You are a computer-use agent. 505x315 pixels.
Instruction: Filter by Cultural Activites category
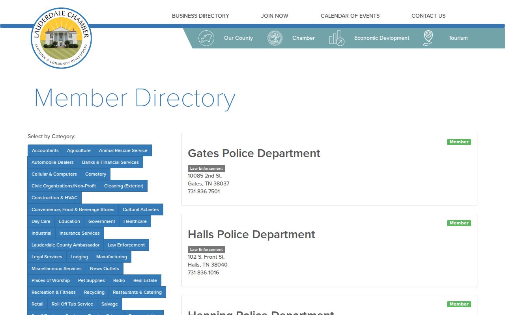point(141,209)
